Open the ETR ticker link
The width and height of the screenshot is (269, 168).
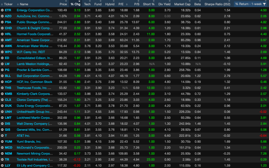click(8, 10)
